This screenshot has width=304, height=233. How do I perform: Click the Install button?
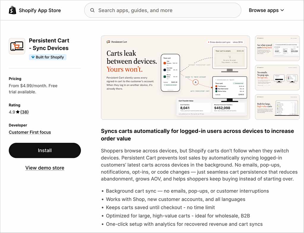pyautogui.click(x=45, y=150)
